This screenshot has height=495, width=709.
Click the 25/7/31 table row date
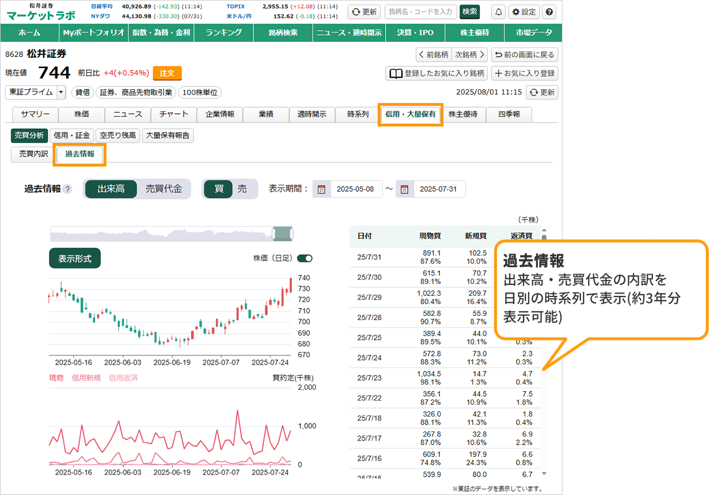(x=369, y=257)
